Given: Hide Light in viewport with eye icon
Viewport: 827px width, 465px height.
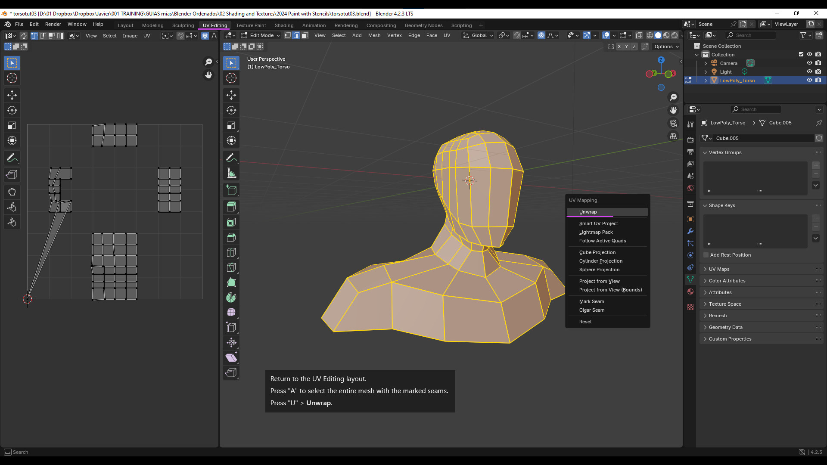Looking at the screenshot, I should pyautogui.click(x=809, y=71).
